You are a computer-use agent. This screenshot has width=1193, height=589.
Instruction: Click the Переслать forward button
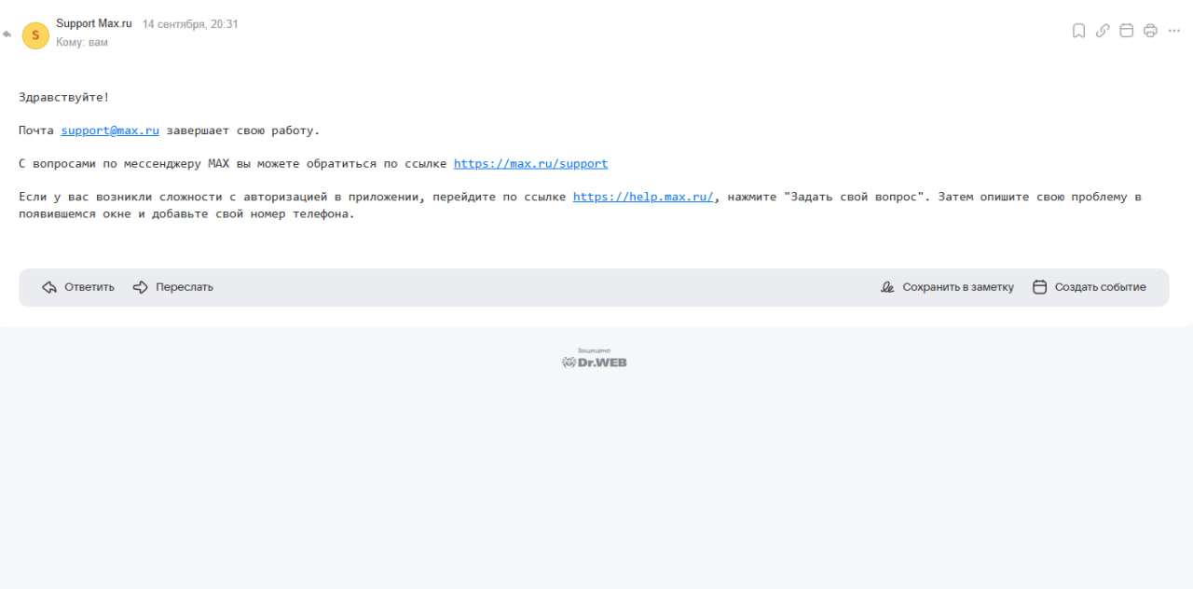(173, 287)
